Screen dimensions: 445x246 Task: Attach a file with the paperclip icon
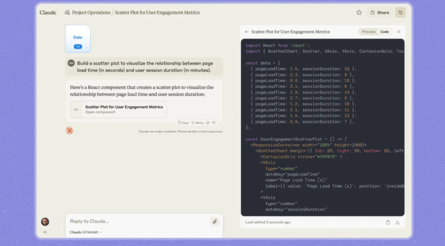tap(215, 221)
